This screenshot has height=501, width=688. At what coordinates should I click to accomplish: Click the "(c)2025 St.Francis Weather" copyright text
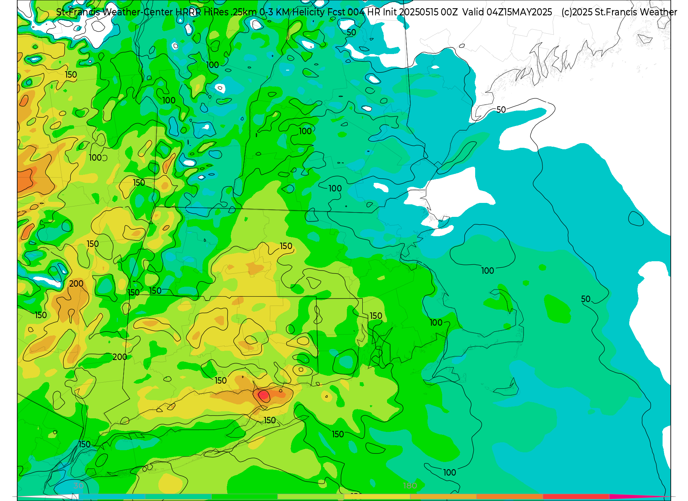[x=619, y=12]
